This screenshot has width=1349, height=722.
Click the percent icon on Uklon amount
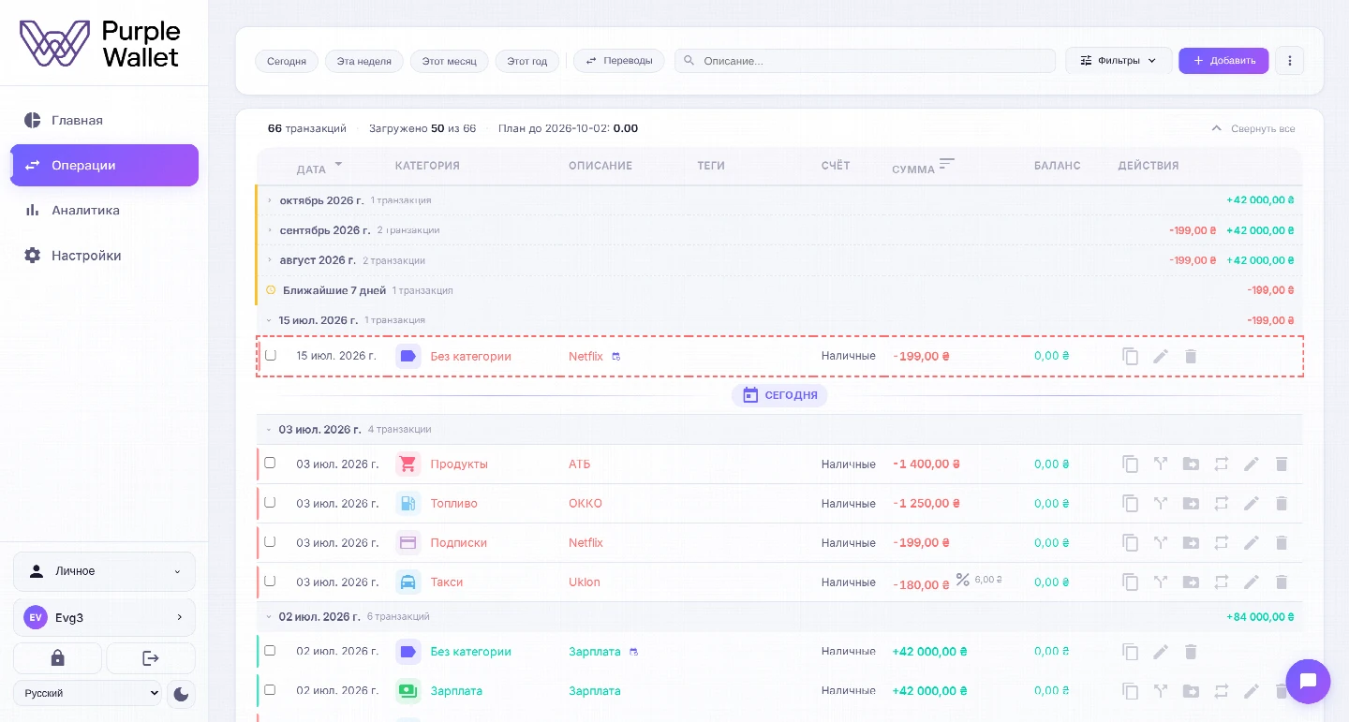pos(962,580)
